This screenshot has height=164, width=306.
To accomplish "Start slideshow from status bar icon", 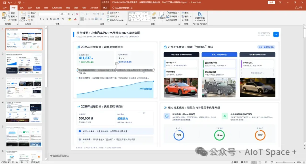I will [272, 162].
